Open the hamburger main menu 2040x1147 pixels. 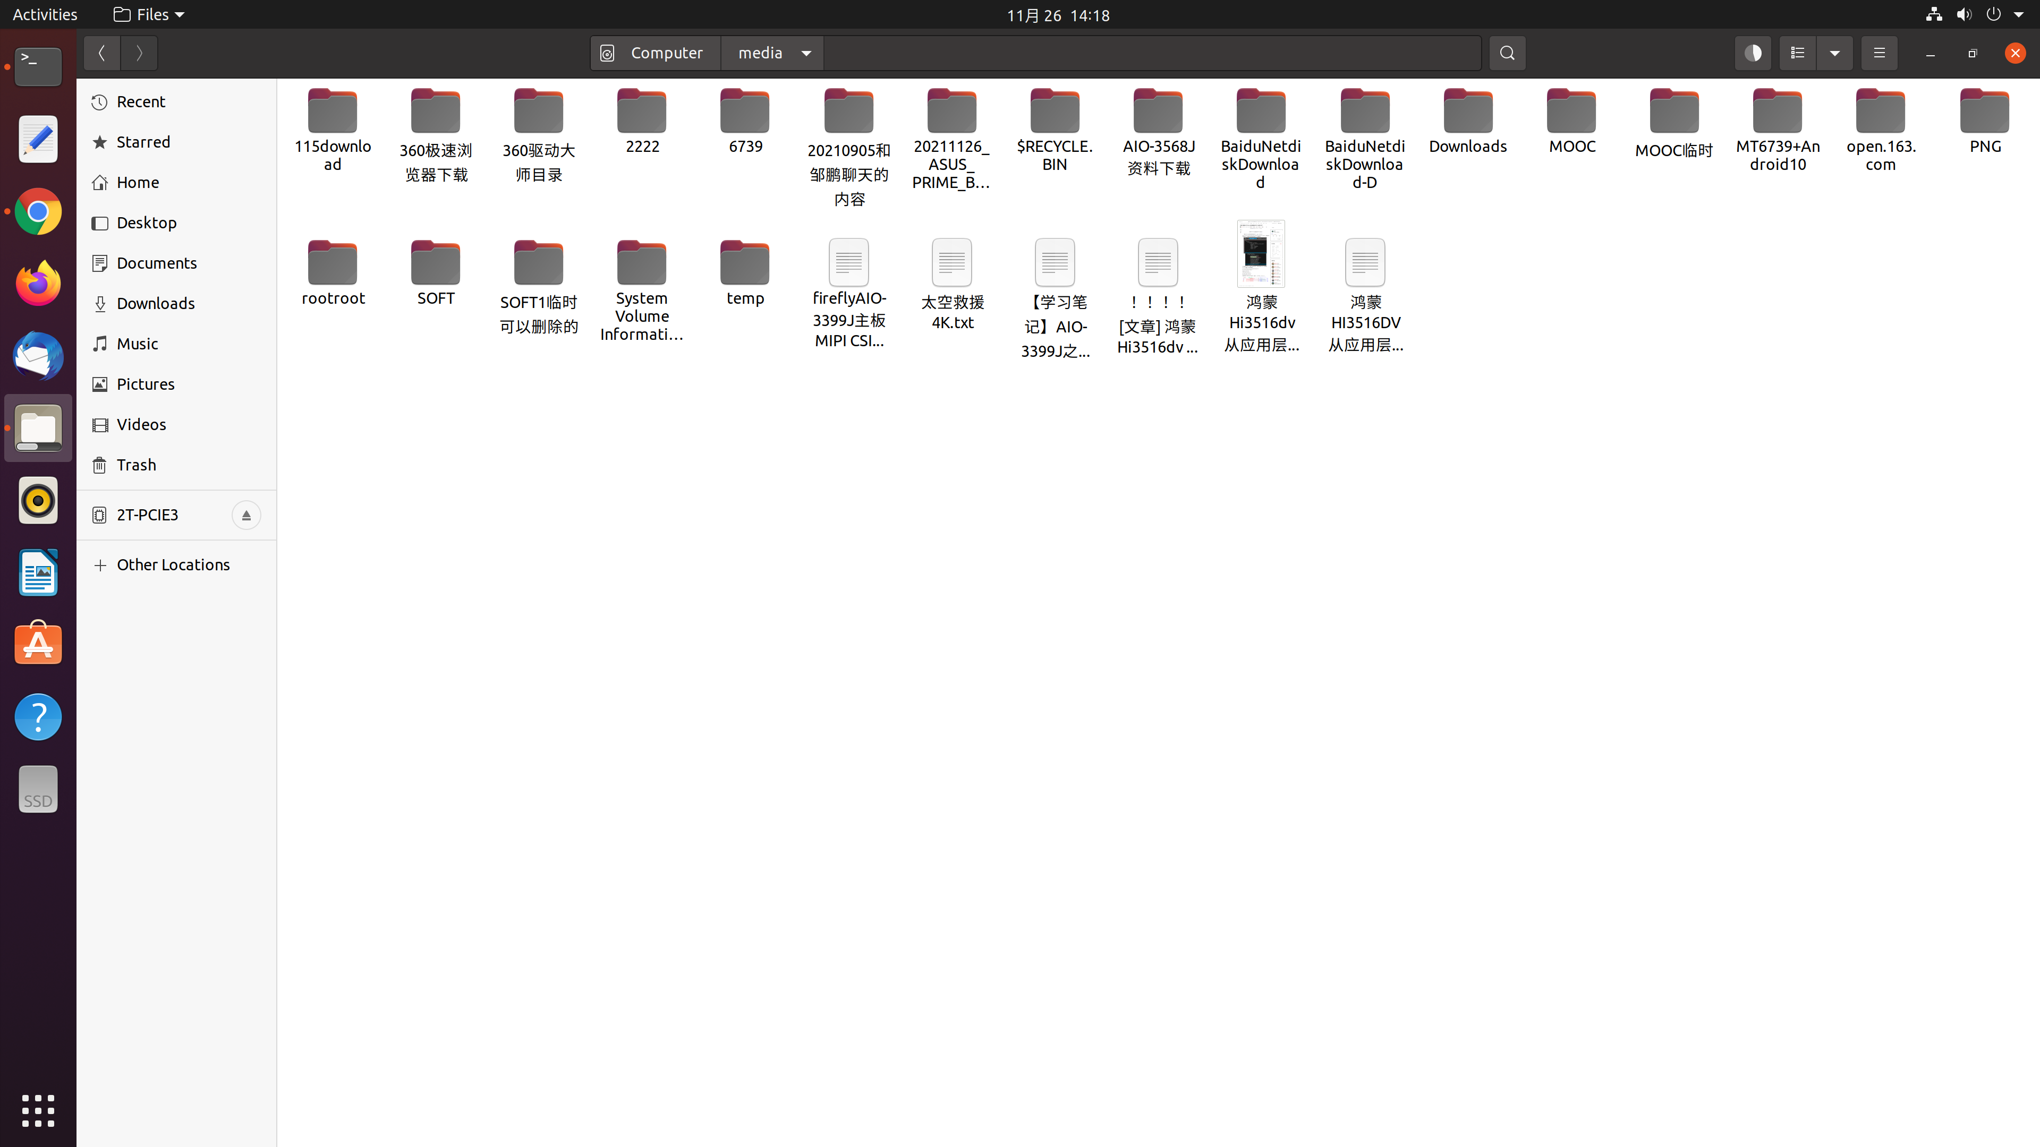pos(1878,53)
